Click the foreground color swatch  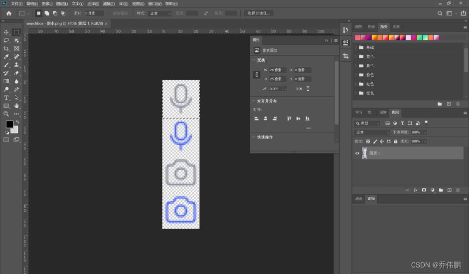pos(9,124)
